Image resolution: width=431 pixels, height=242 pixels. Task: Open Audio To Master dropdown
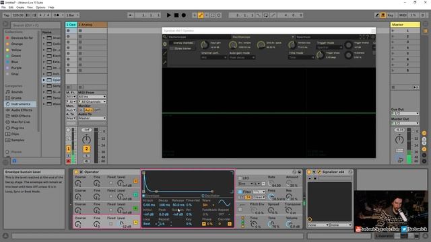tap(92, 118)
